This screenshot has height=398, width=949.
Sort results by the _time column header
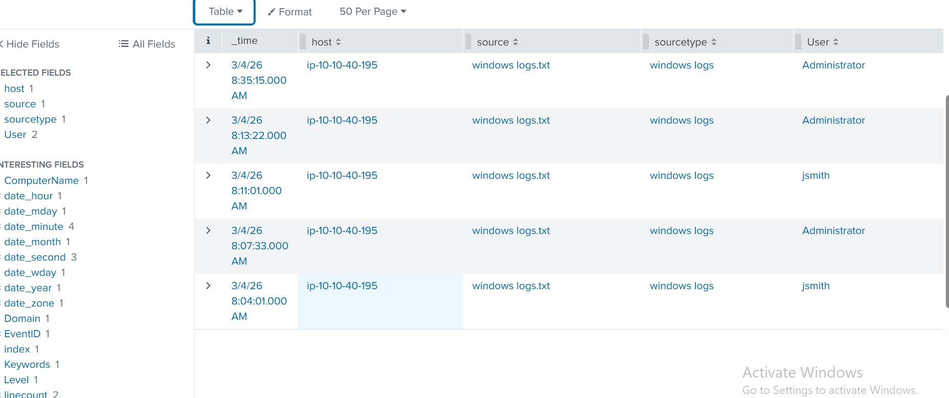click(x=244, y=41)
